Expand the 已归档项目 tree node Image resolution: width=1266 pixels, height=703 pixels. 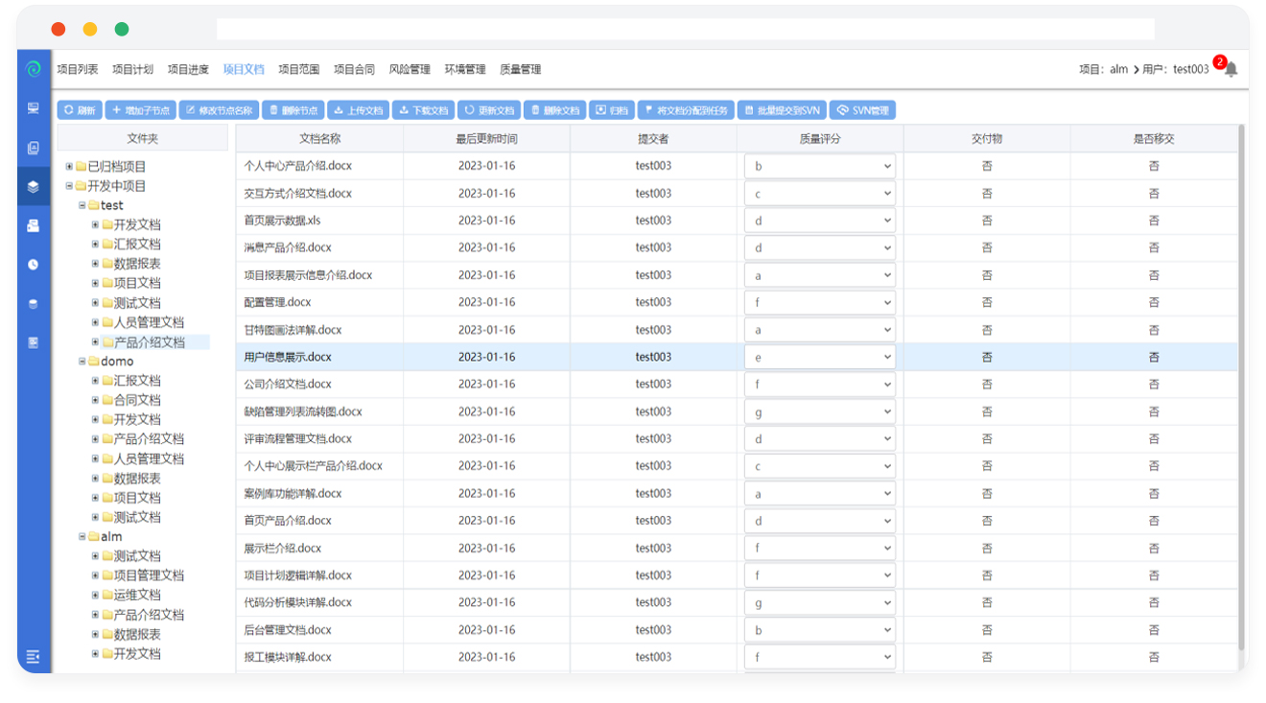pos(69,167)
